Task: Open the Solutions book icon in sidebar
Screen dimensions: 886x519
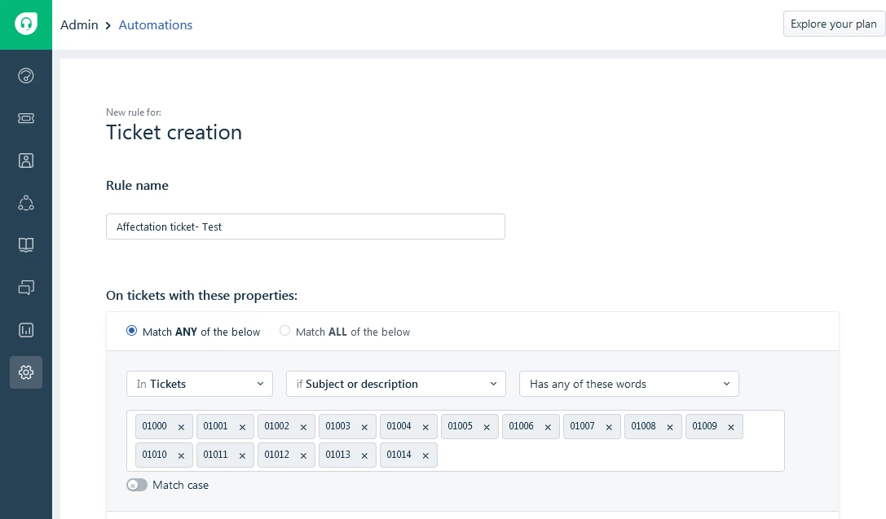Action: (x=26, y=245)
